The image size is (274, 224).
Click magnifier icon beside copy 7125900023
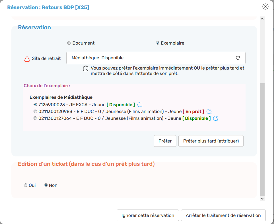coord(140,105)
